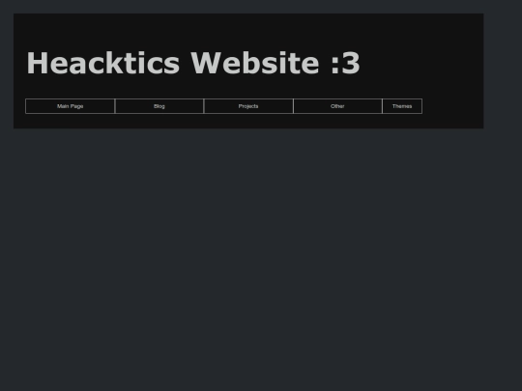
Task: Click the empty page body below header
Action: tap(261, 260)
